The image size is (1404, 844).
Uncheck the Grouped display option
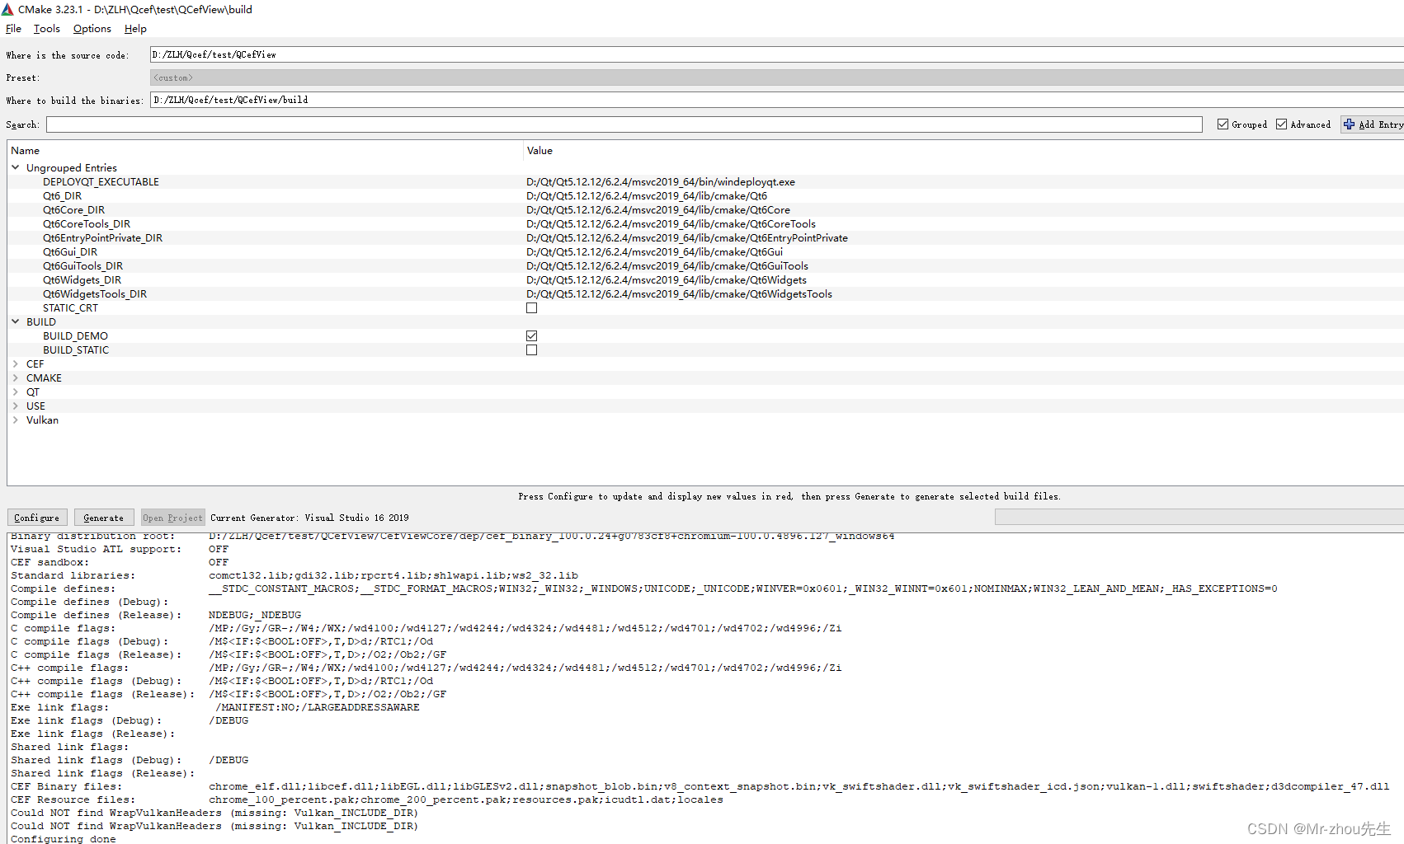[1223, 124]
